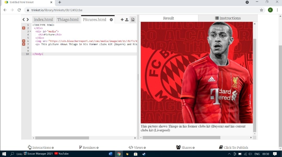Switch to Thiago.html tab
The height and width of the screenshot is (157, 282).
(x=68, y=20)
